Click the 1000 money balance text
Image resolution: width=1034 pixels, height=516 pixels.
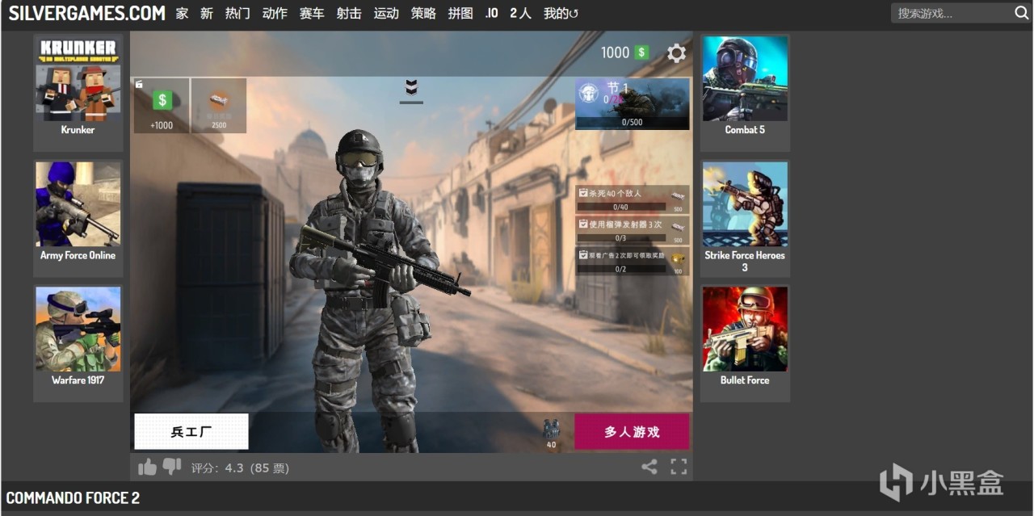[x=615, y=52]
